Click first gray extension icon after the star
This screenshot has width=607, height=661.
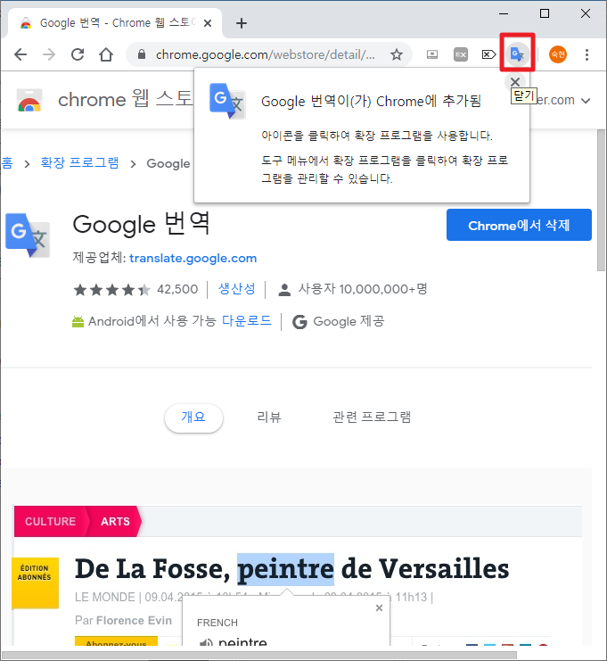pos(432,54)
